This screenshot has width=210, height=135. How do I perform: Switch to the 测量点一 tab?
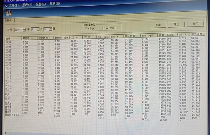[9, 20]
